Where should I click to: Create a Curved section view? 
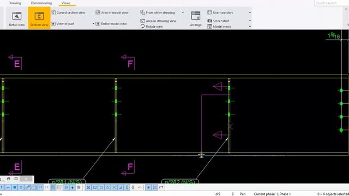pos(68,13)
